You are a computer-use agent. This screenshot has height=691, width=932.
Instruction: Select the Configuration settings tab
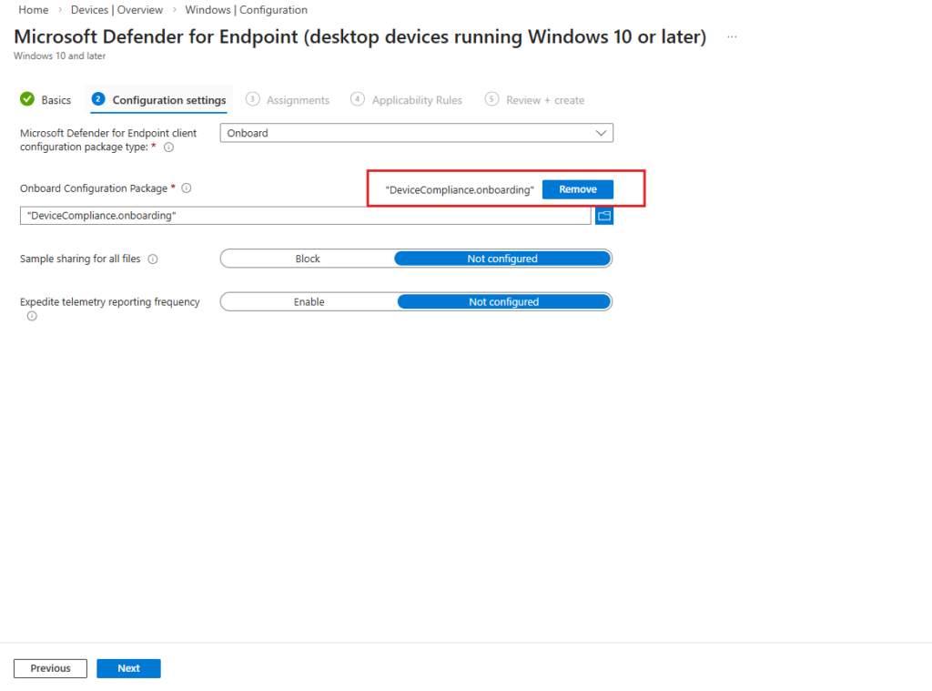pos(168,100)
